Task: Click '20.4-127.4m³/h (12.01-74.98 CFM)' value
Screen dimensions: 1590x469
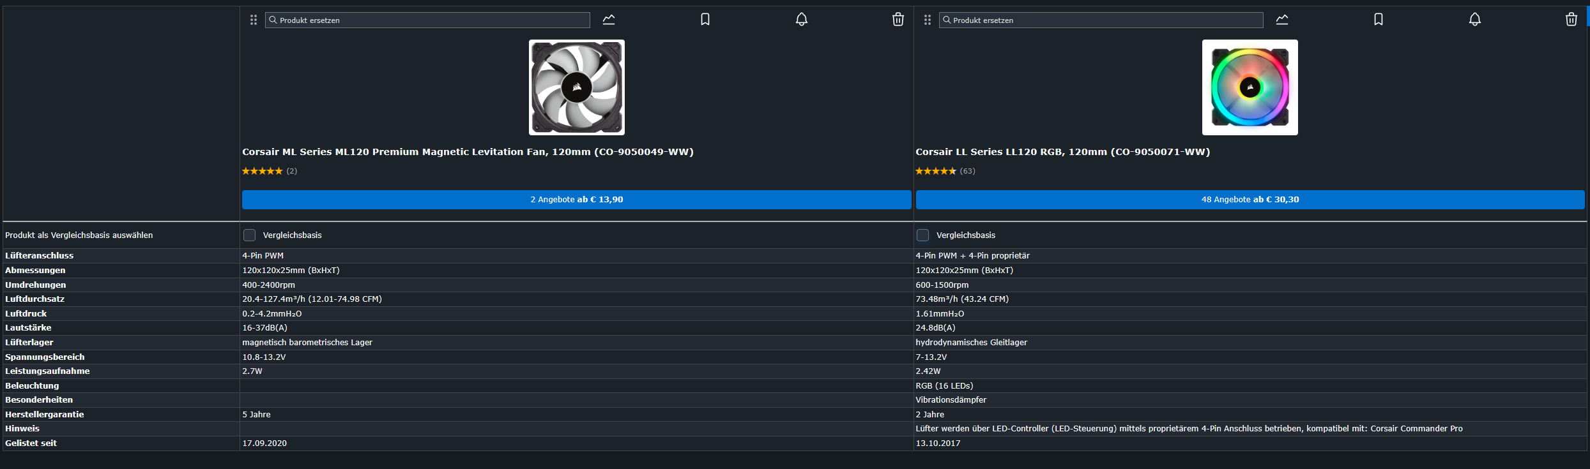Action: pos(312,299)
